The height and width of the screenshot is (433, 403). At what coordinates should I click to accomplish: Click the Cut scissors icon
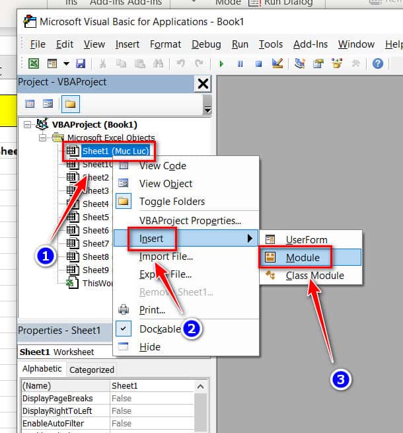point(102,63)
